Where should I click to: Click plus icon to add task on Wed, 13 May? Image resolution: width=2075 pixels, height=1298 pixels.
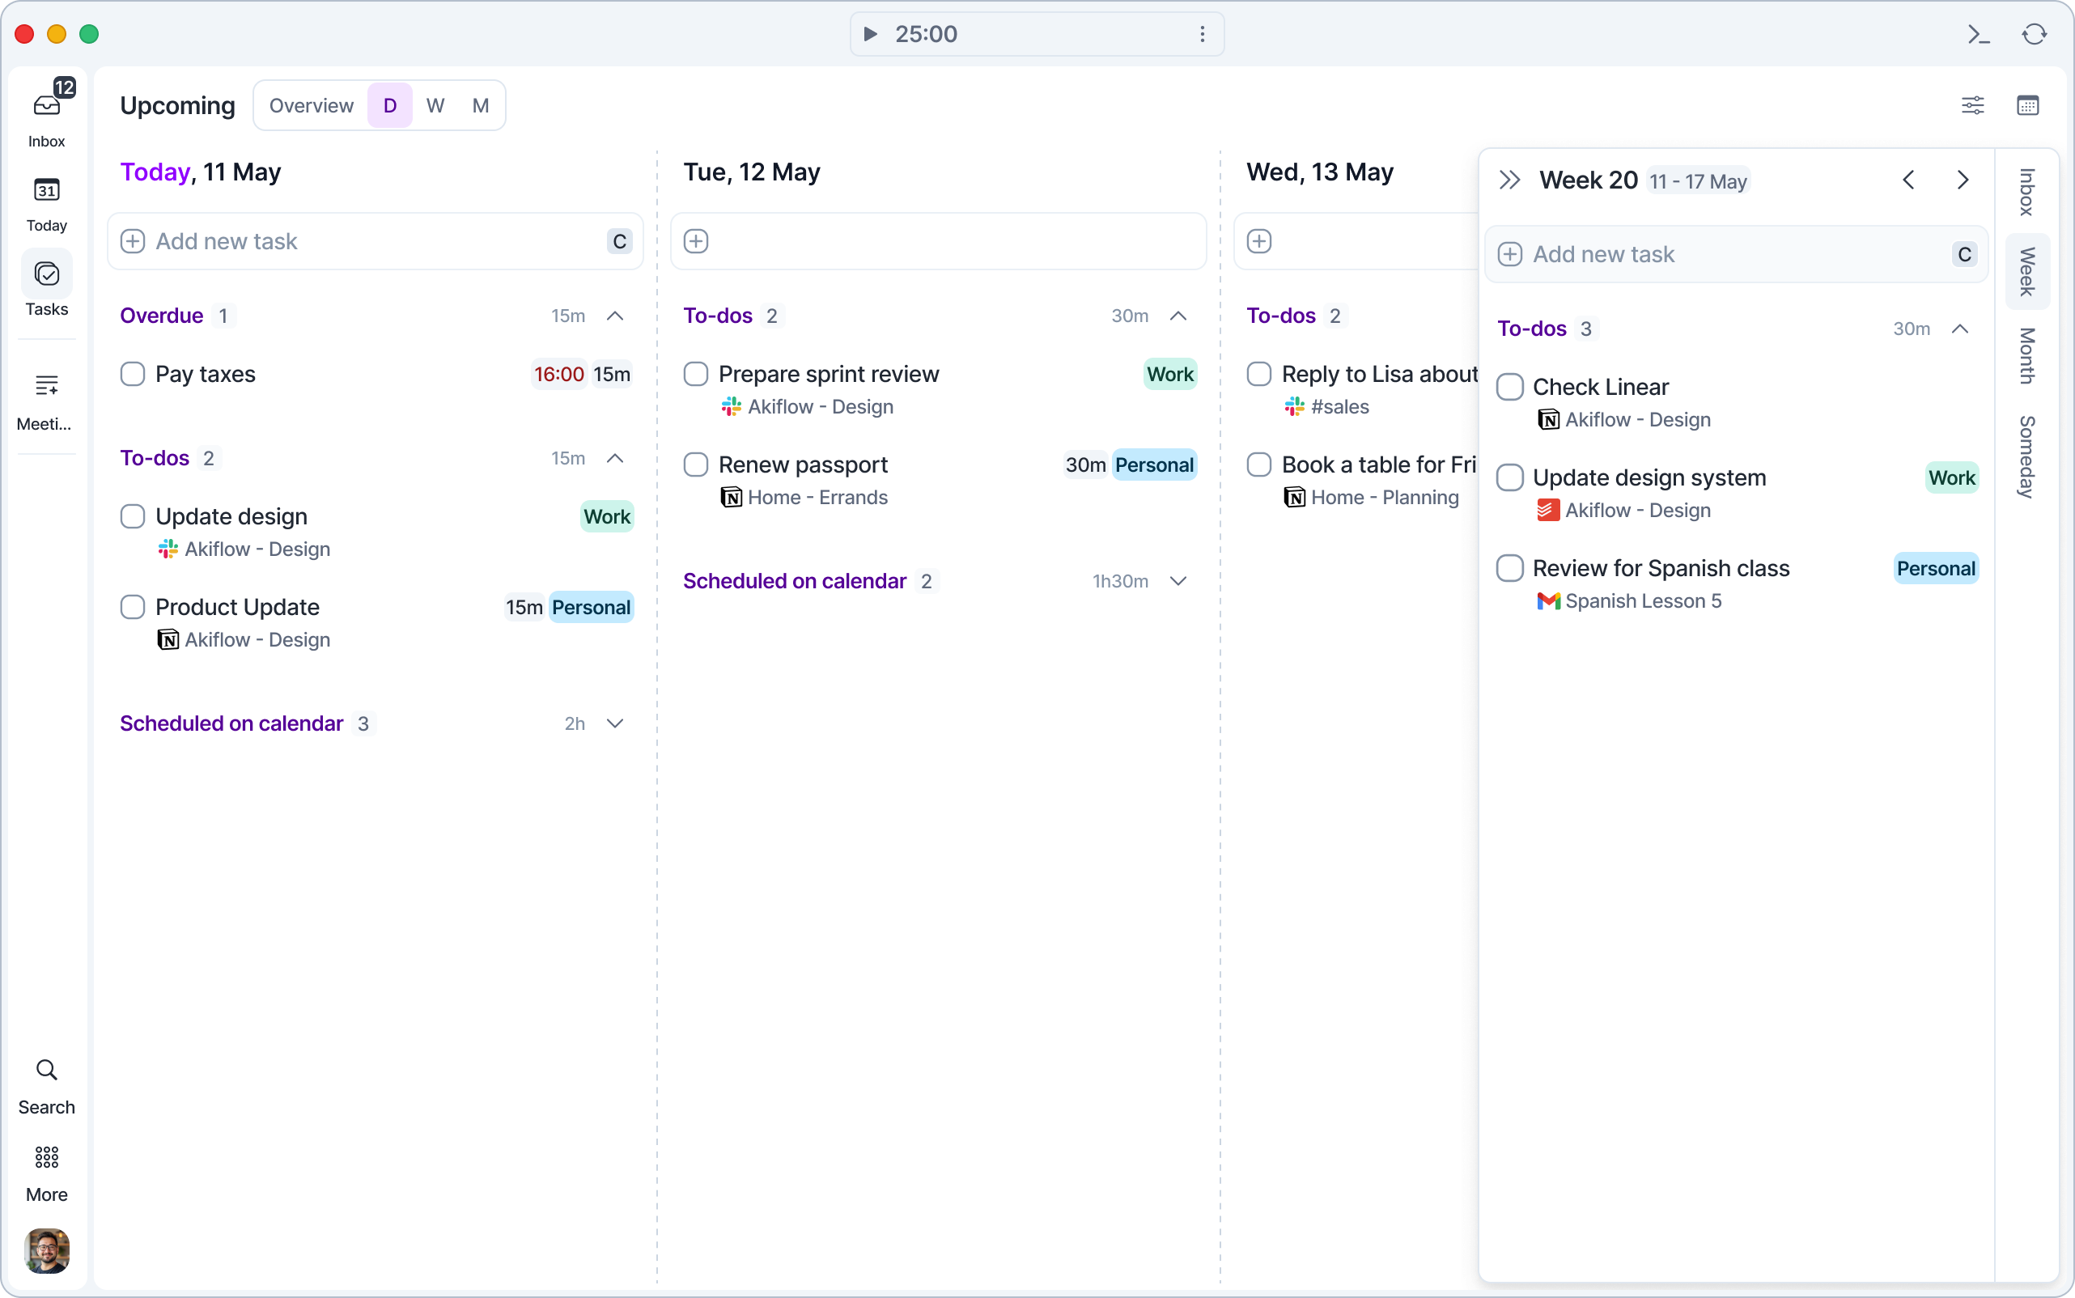1259,241
